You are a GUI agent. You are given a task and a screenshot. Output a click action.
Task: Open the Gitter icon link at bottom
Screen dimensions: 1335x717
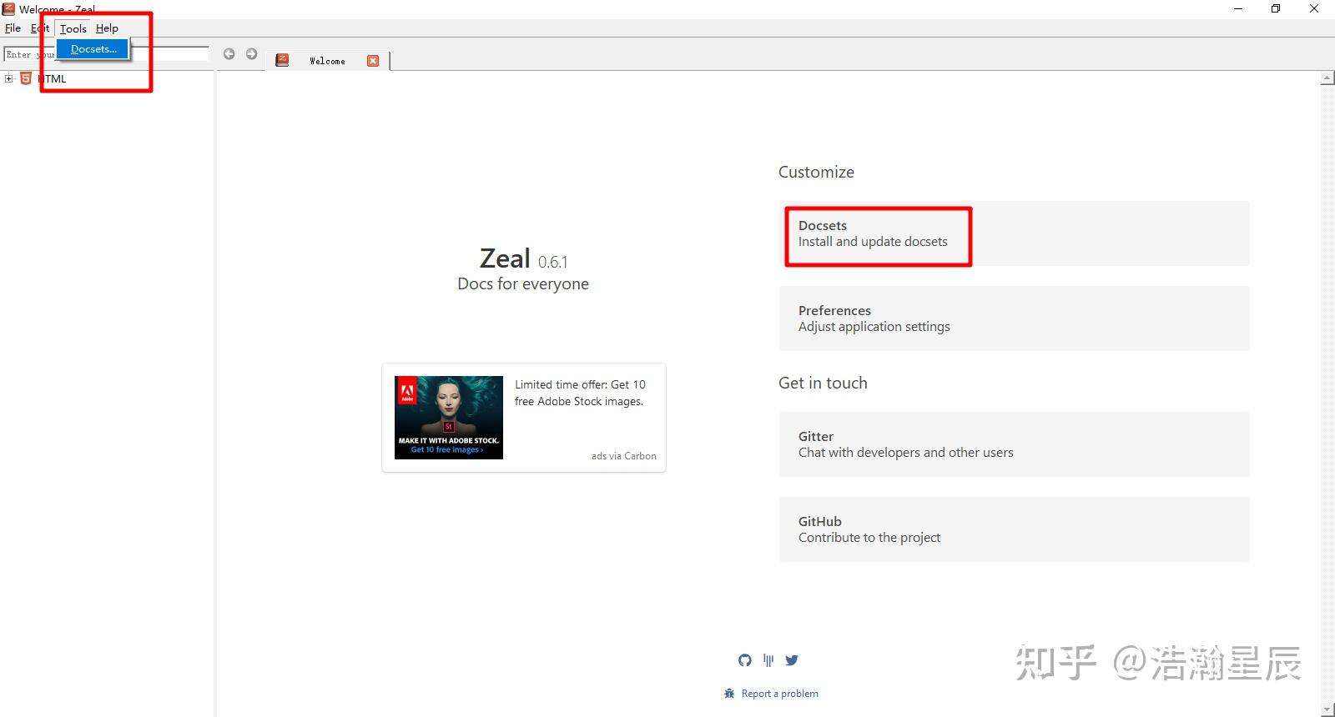coord(768,660)
